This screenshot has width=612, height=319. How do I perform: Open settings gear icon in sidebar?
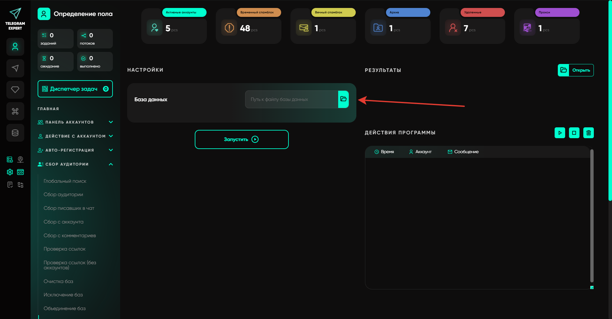(x=10, y=172)
